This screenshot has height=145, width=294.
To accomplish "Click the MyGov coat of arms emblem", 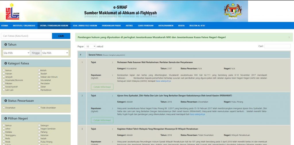I will click(233, 11).
